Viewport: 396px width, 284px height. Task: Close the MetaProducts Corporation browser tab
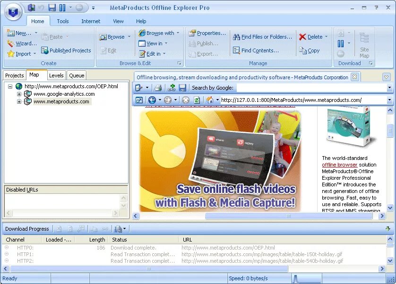(354, 77)
